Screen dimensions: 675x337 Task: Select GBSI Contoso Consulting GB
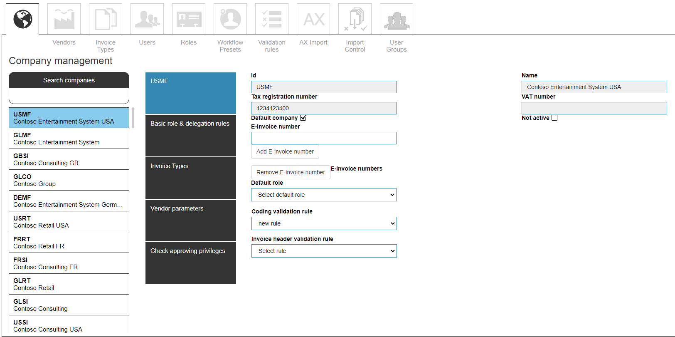point(69,159)
